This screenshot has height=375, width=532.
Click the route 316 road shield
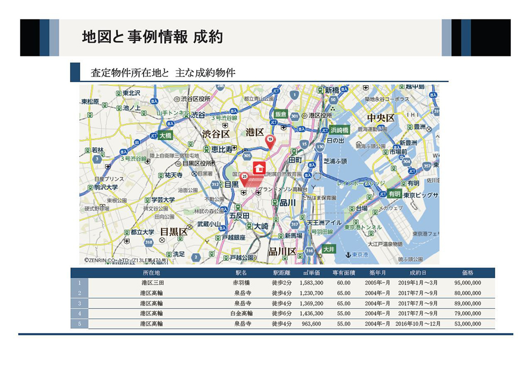pyautogui.click(x=309, y=251)
